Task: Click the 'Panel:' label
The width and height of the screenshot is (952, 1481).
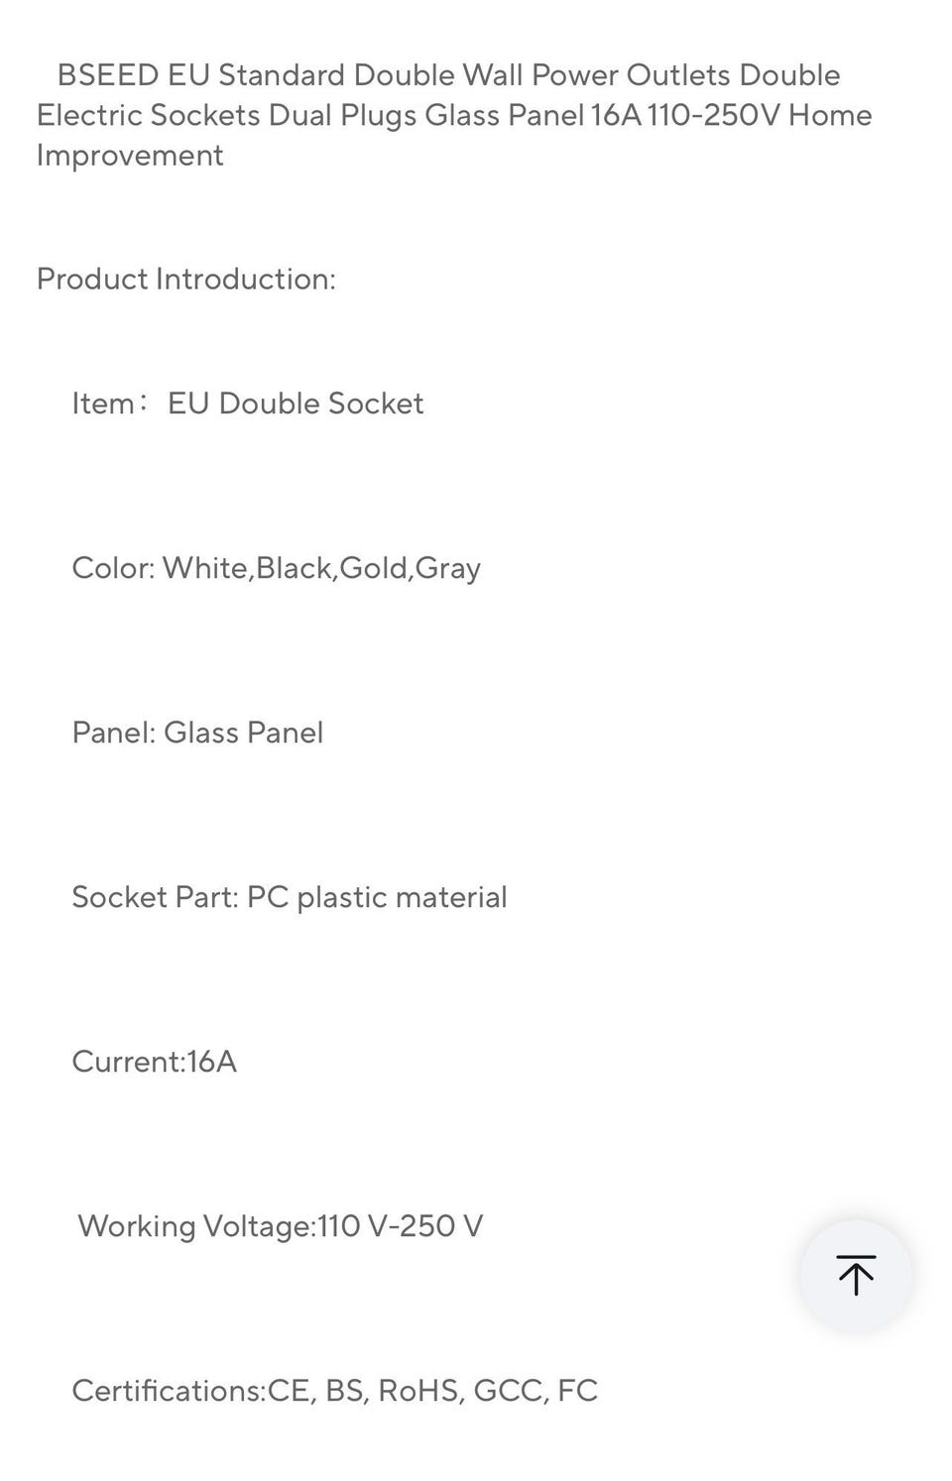Action: click(x=113, y=733)
